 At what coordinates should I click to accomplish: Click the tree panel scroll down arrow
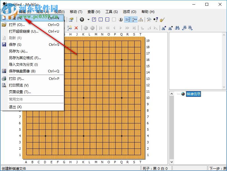(172, 162)
